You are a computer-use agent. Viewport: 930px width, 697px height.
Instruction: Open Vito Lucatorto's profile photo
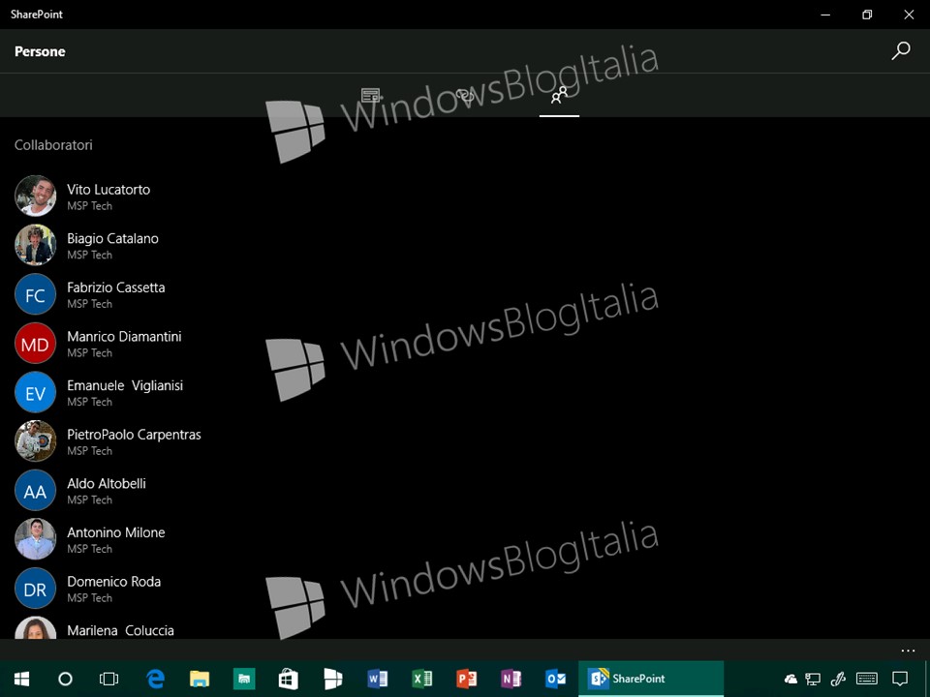[36, 196]
